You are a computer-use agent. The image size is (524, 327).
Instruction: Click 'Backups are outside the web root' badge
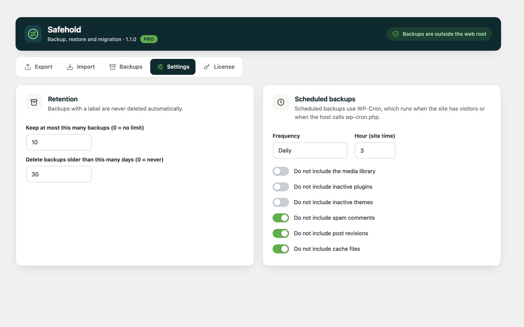(439, 34)
